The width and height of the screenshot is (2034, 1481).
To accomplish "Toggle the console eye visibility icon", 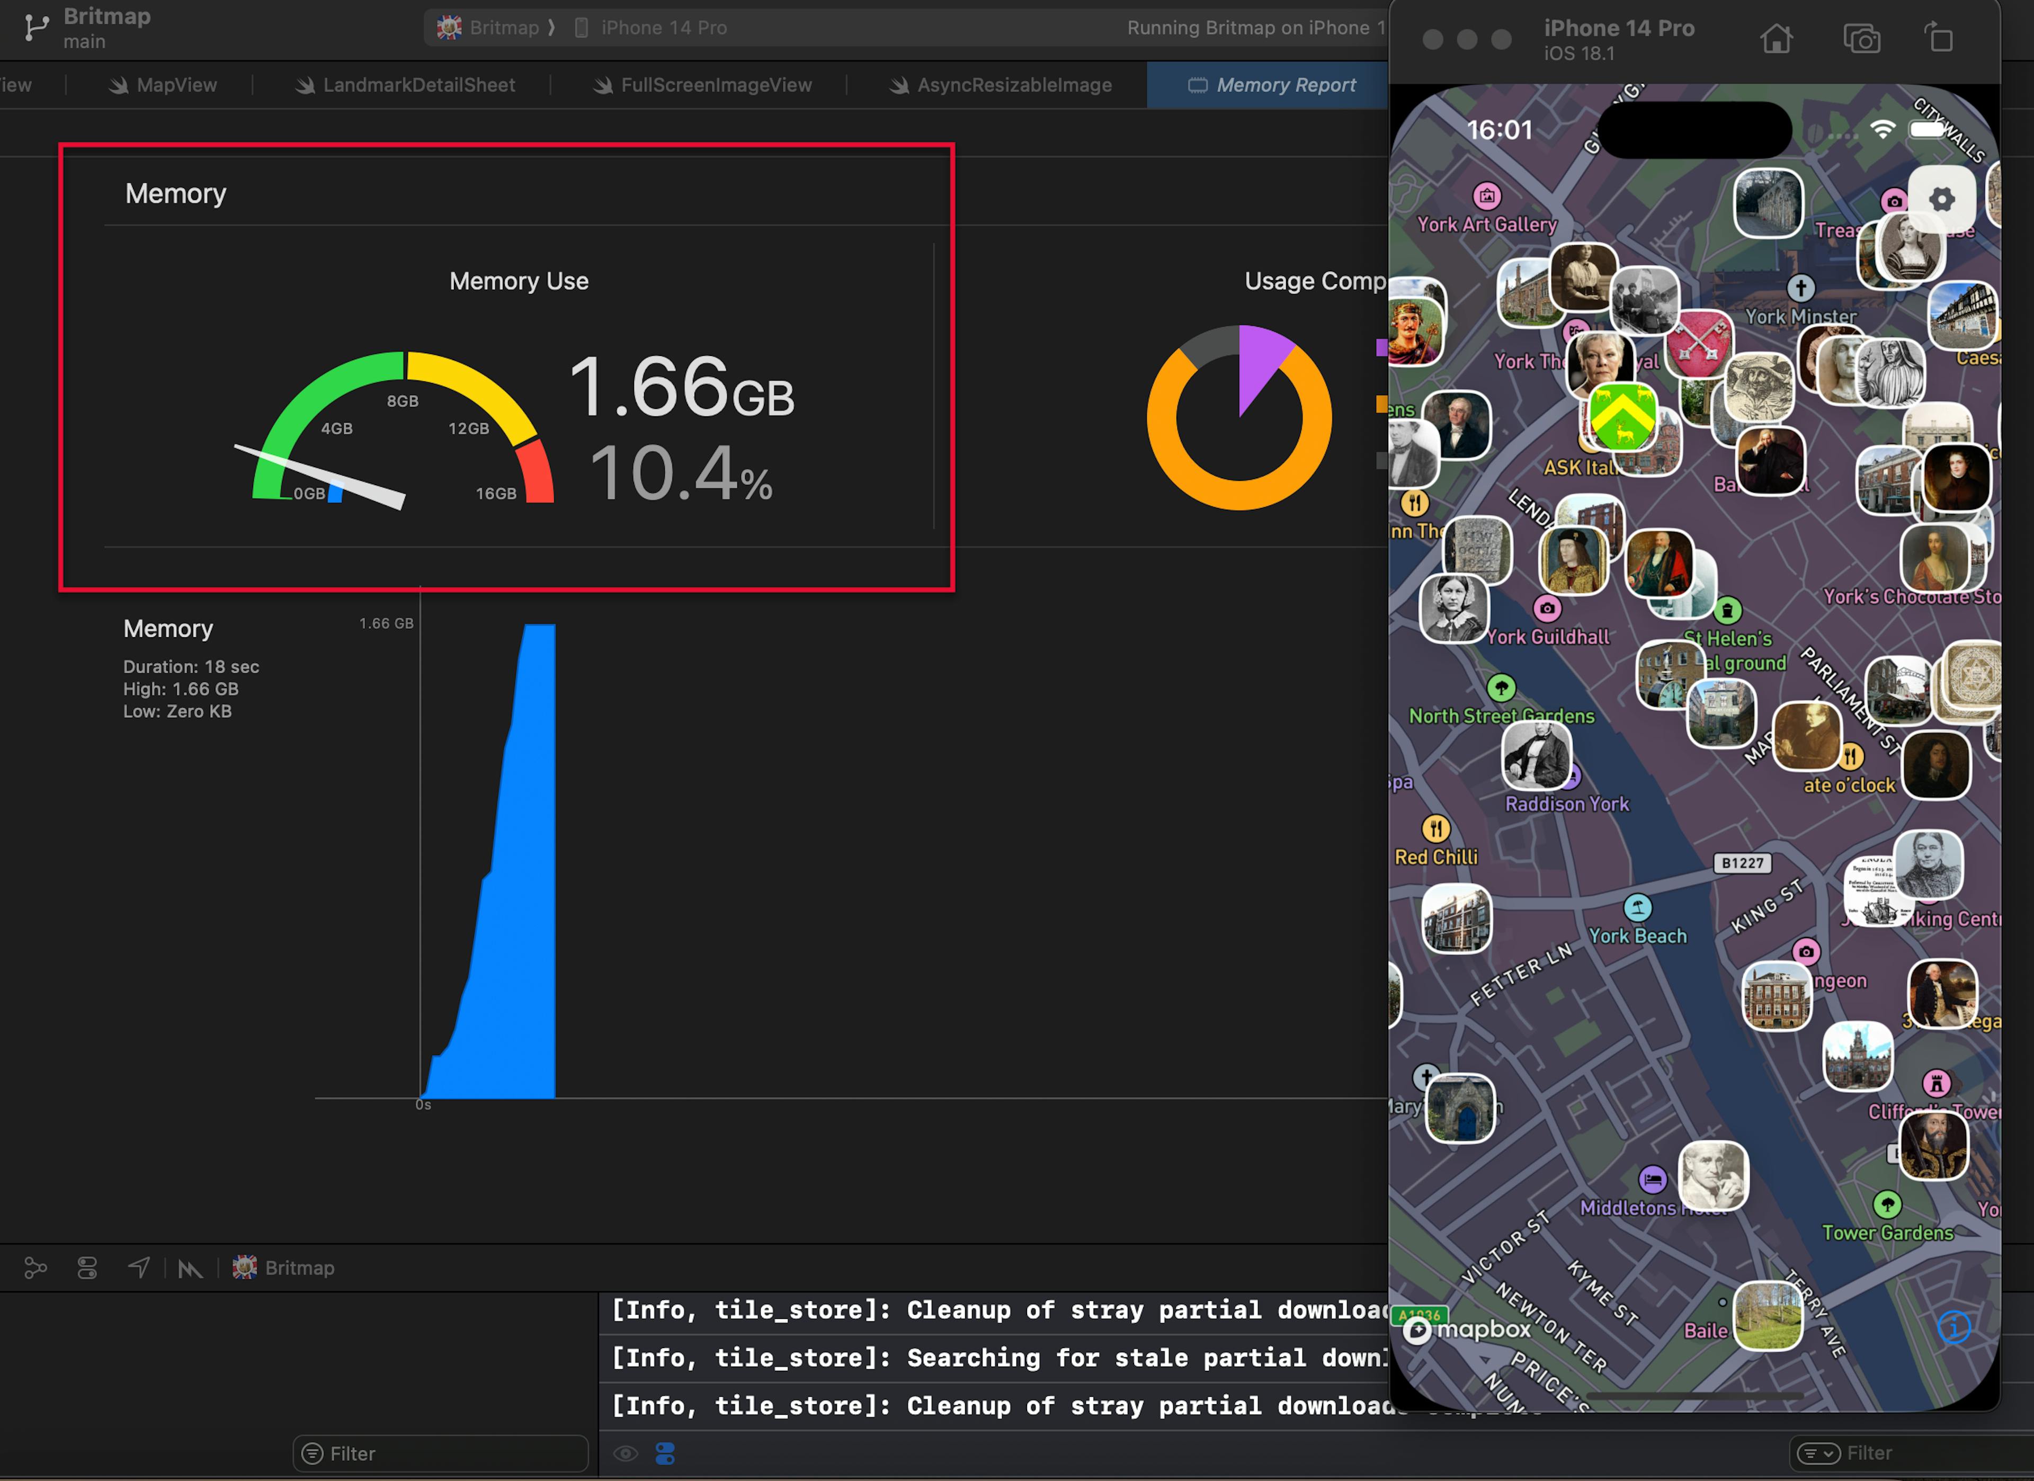I will coord(626,1453).
